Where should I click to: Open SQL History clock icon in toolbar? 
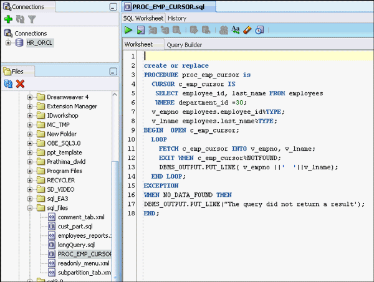click(x=259, y=29)
